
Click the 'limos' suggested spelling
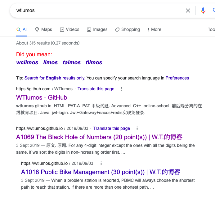coord(51,62)
